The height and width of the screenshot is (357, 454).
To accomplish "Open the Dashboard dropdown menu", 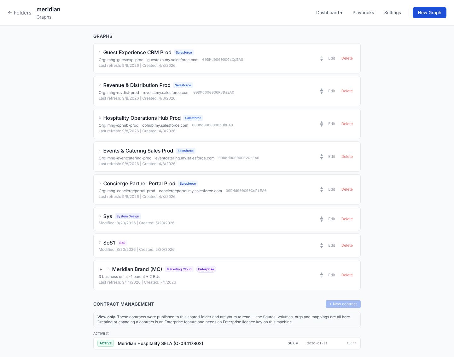I will [x=329, y=13].
